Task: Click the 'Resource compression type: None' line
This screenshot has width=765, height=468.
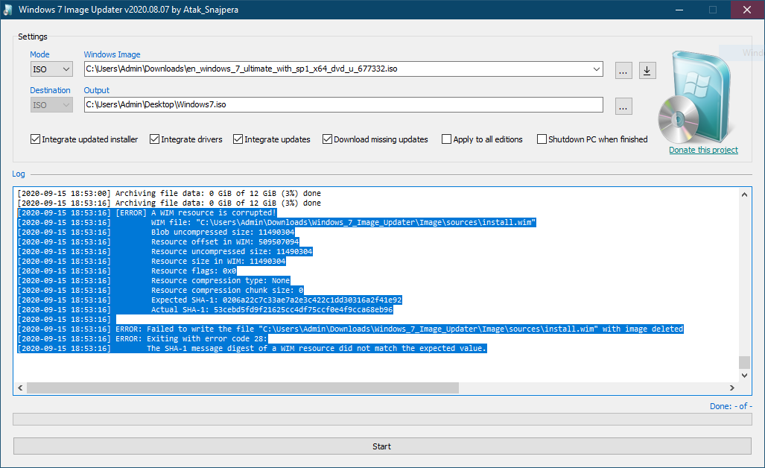Action: 153,281
